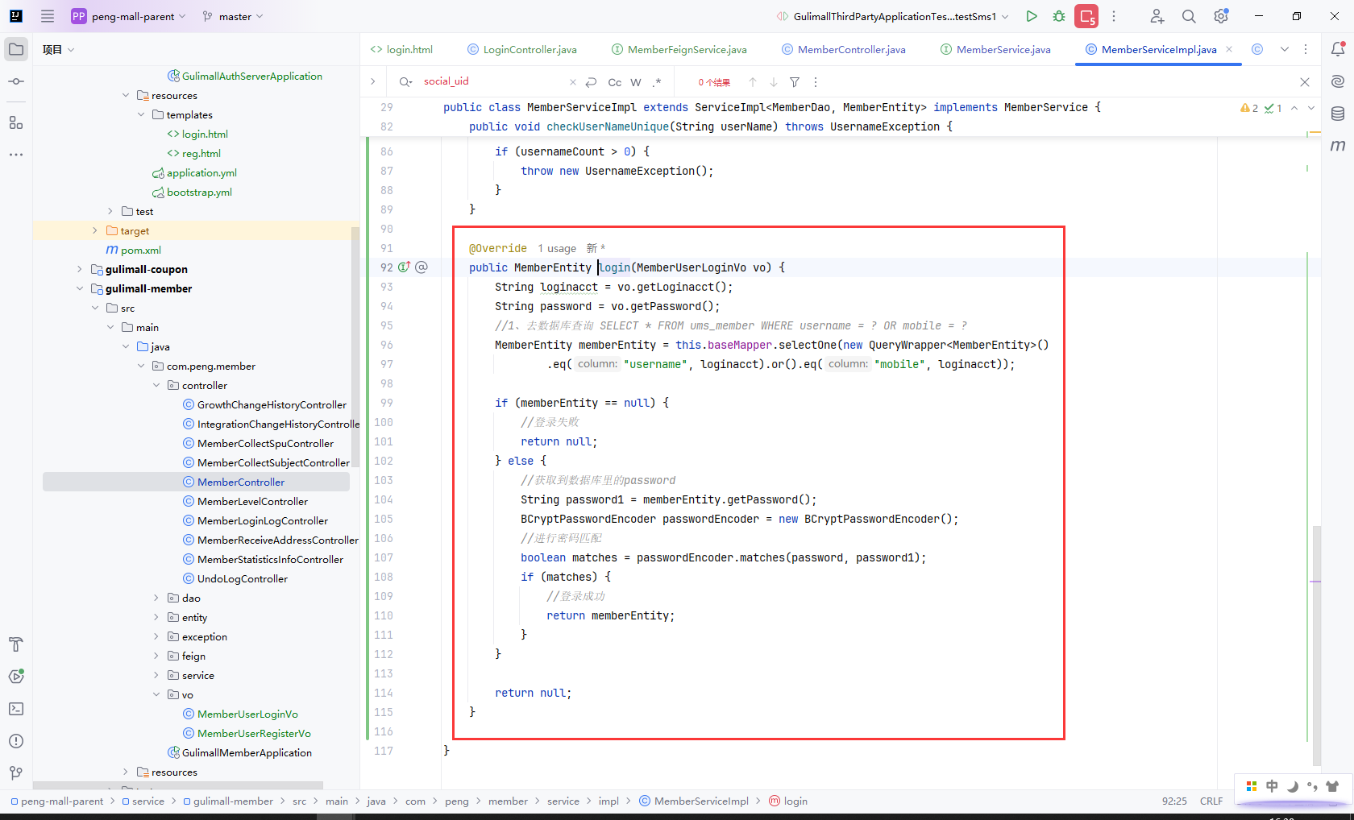
Task: Open the master branch dropdown
Action: 233,16
